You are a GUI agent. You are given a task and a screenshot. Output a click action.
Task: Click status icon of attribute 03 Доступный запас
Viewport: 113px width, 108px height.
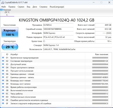[3, 64]
